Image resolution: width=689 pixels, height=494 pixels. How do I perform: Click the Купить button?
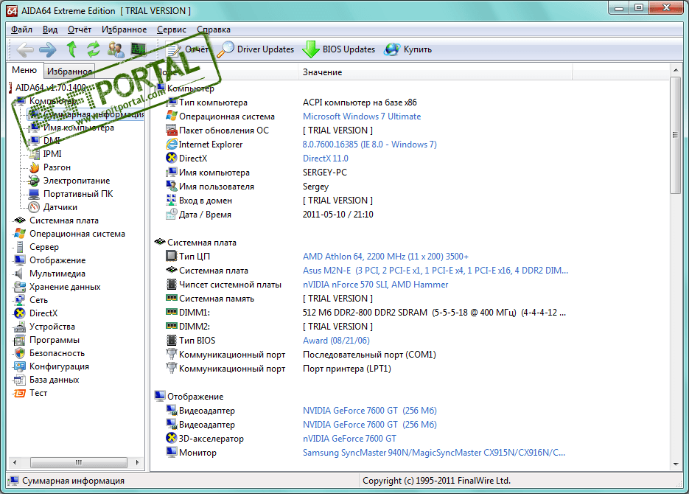pos(408,49)
